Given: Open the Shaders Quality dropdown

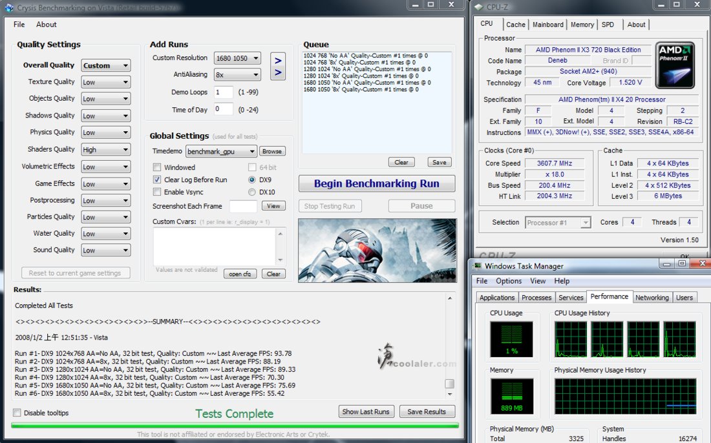Looking at the screenshot, I should coord(106,149).
